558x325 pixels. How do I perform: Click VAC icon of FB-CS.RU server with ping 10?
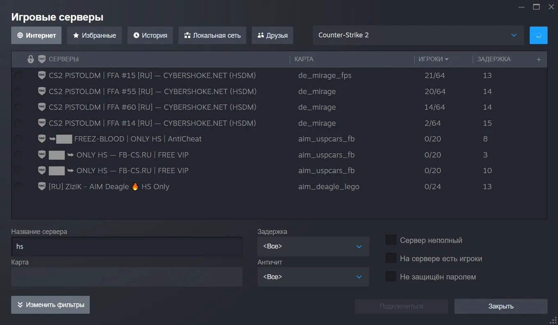(x=41, y=171)
